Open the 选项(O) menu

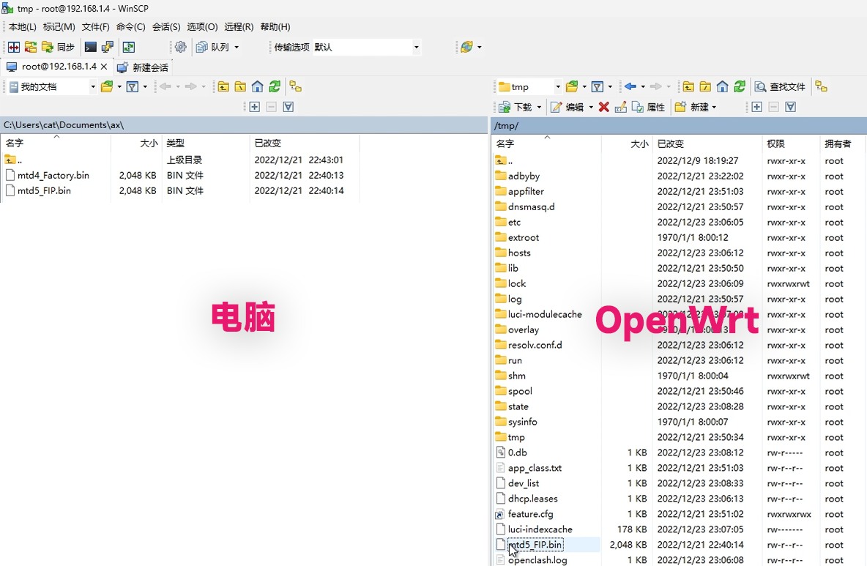point(203,27)
